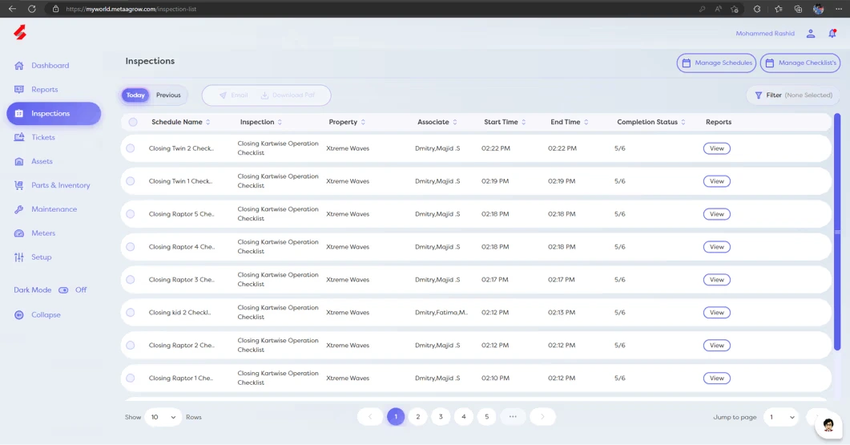The image size is (850, 445).
Task: Click Manage Schedules button
Action: coord(717,63)
